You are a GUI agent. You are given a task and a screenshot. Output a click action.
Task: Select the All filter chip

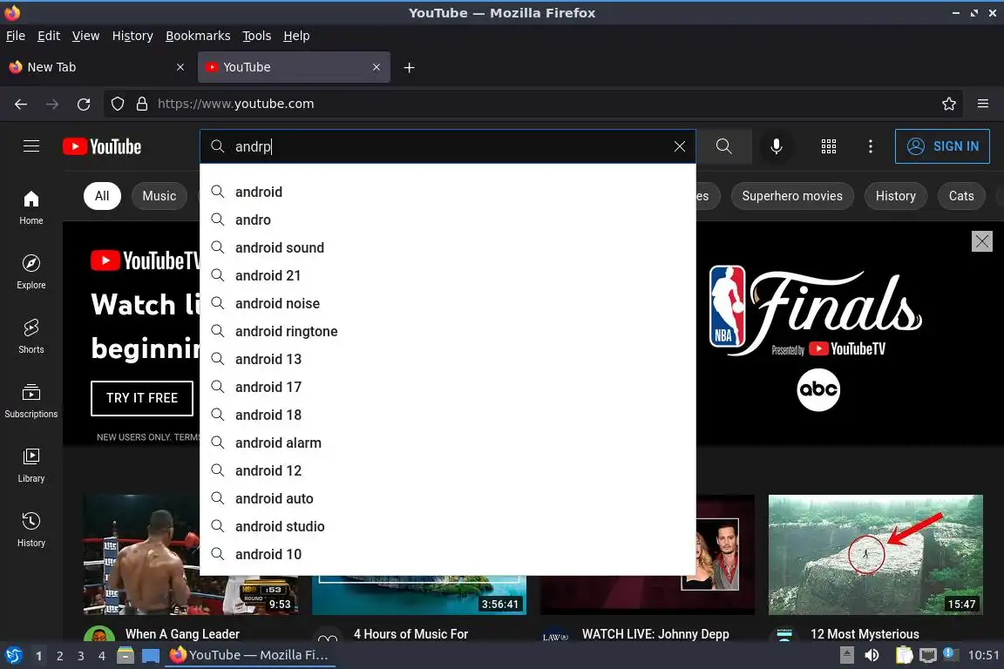[x=102, y=196]
